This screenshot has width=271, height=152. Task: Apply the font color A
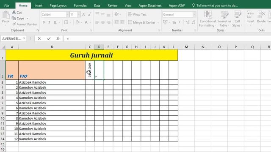pos(86,22)
